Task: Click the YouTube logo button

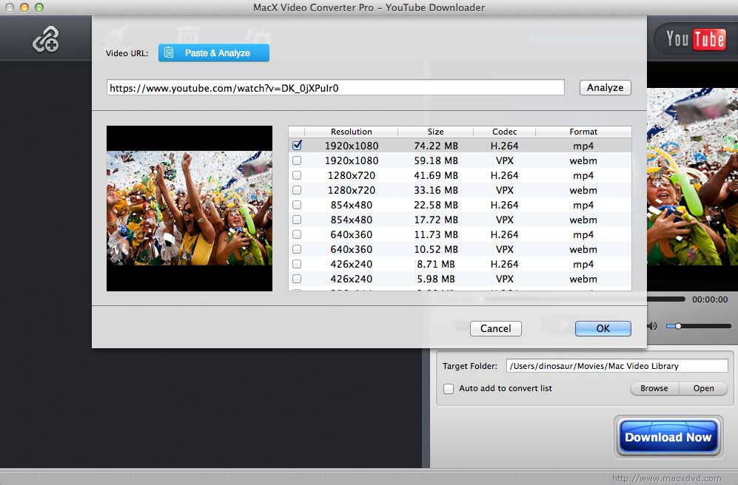Action: coord(696,38)
